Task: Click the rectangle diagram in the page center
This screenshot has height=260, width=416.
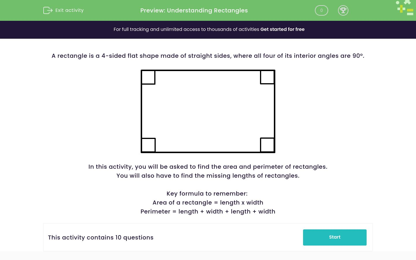Action: pos(208,111)
